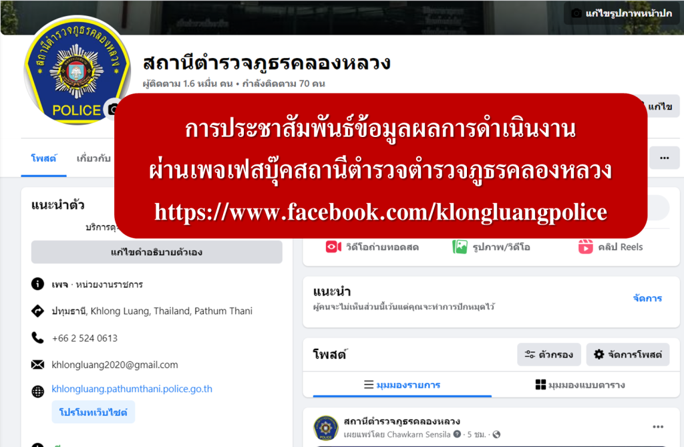
Task: Click the แก้ไขคำอธิบายตัวเอง button
Action: 156,252
